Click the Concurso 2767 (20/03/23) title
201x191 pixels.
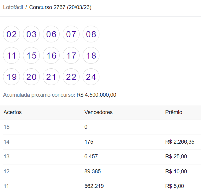pos(60,7)
